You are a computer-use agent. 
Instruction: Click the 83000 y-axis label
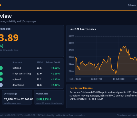tap(71, 43)
